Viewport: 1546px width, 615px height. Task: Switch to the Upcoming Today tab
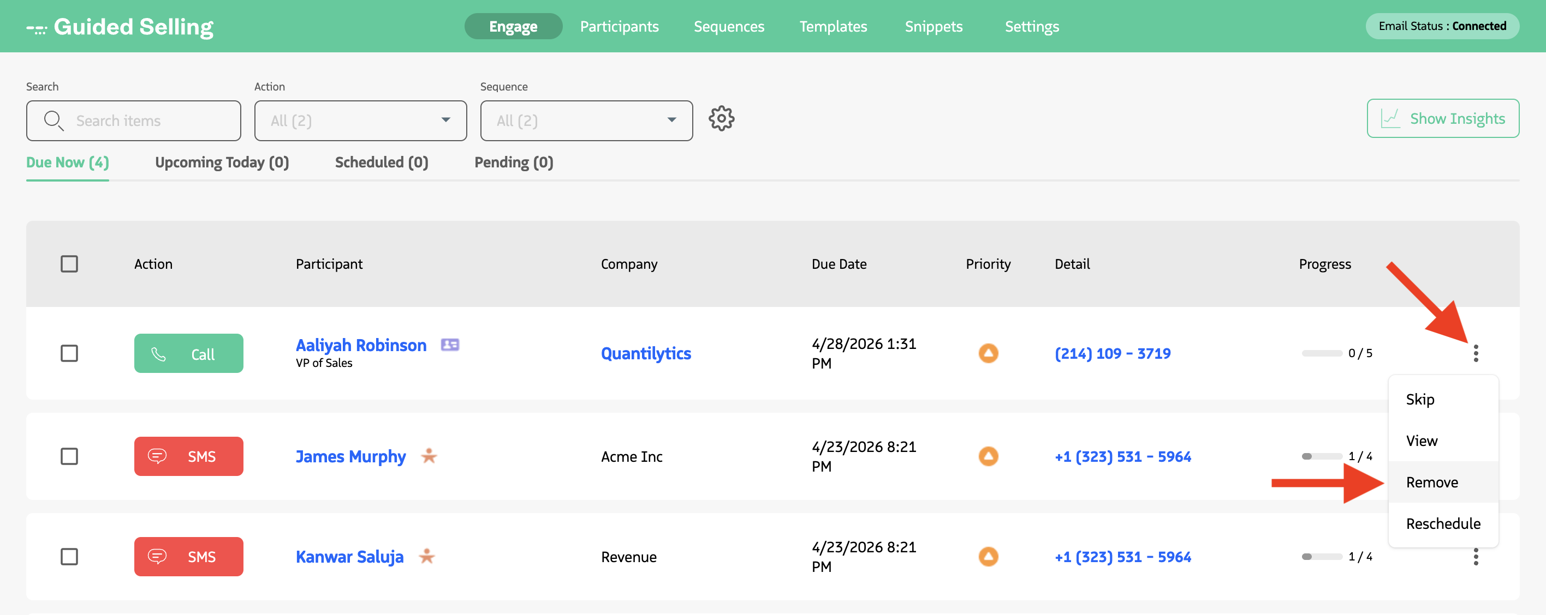(222, 162)
